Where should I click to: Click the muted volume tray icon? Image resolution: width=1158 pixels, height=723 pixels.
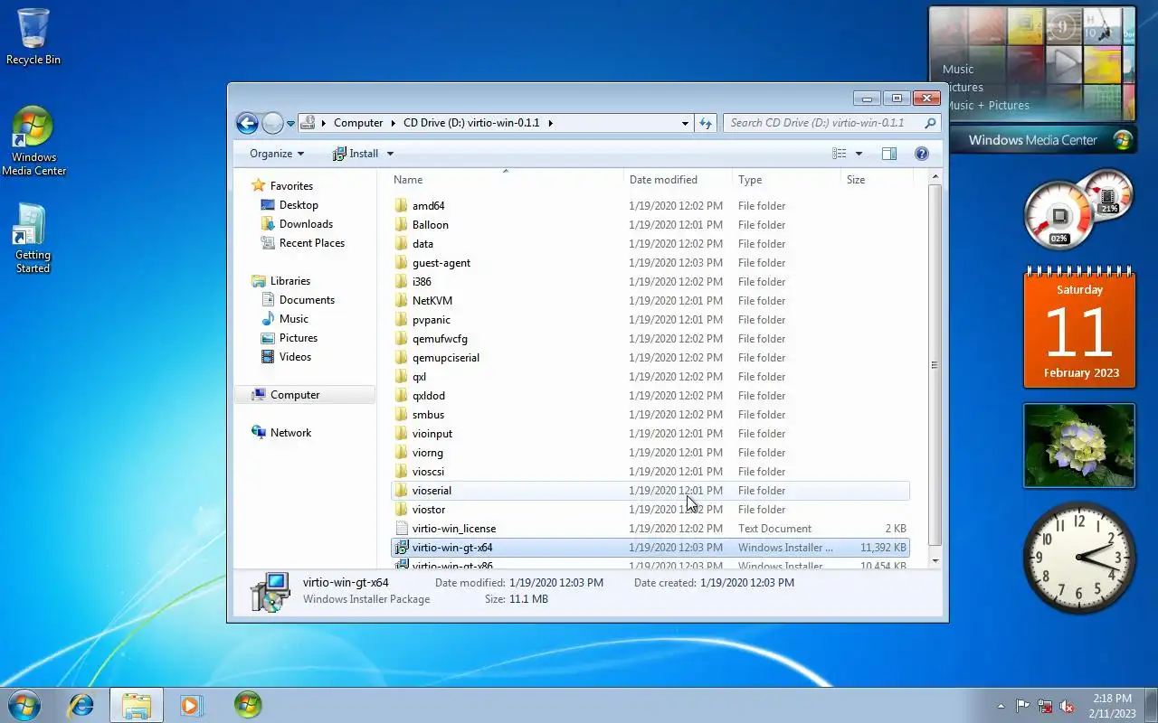(x=1068, y=706)
